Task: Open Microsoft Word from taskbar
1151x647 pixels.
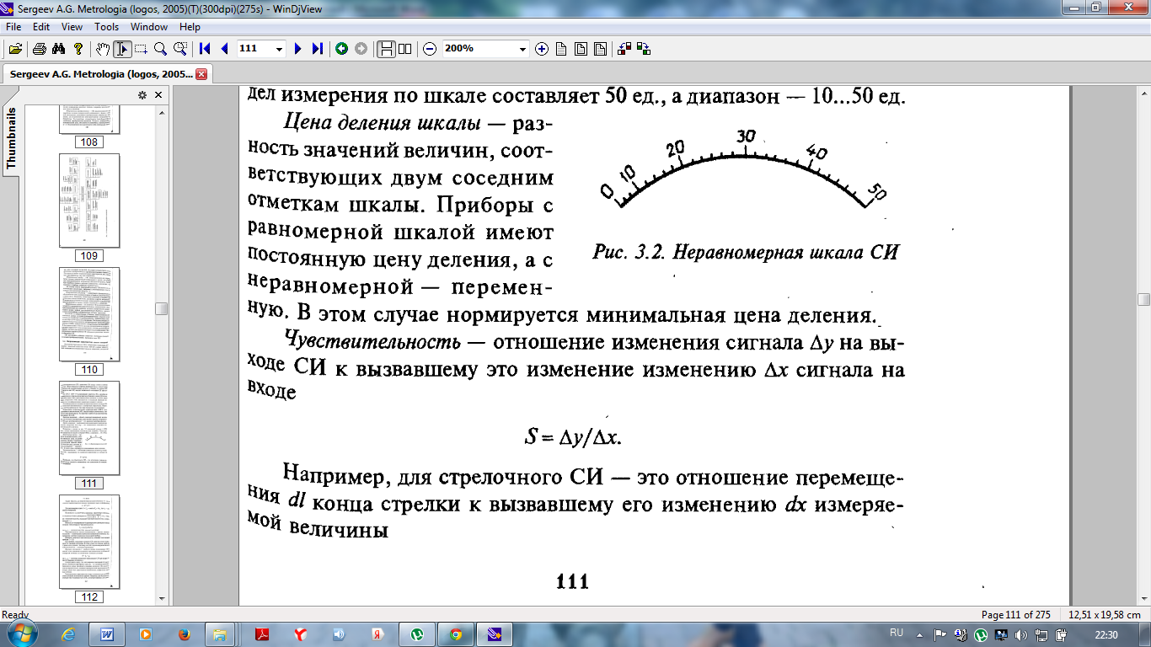Action: tap(106, 634)
